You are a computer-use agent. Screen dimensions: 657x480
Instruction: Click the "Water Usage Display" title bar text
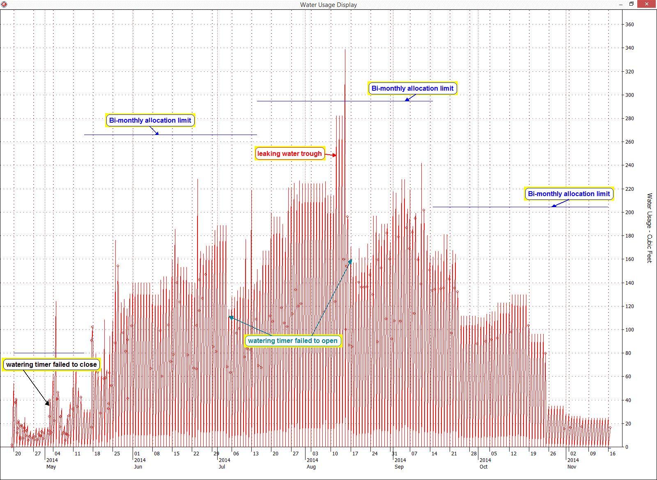[328, 5]
